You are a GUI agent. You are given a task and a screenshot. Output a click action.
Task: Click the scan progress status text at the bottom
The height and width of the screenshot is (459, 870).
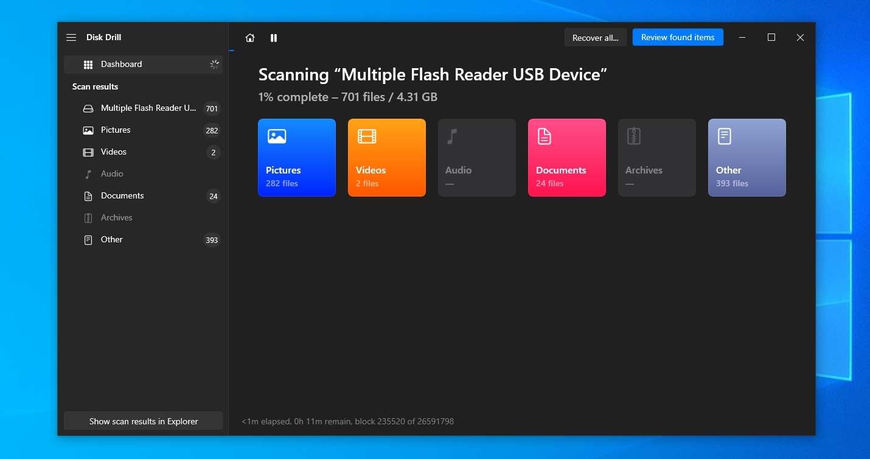(347, 421)
